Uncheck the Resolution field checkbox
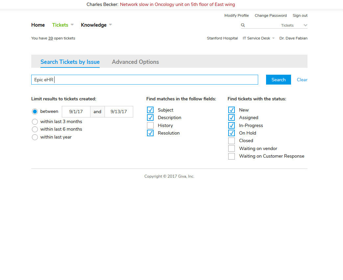The width and height of the screenshot is (343, 280). click(150, 133)
